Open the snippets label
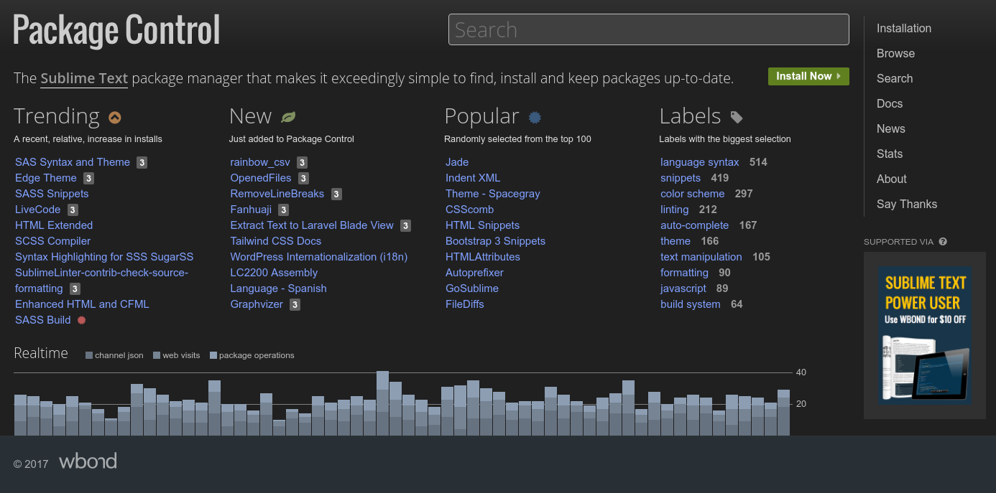 (x=681, y=178)
